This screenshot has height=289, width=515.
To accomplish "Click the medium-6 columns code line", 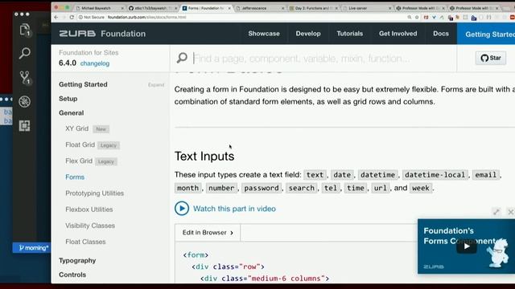I will 265,279.
